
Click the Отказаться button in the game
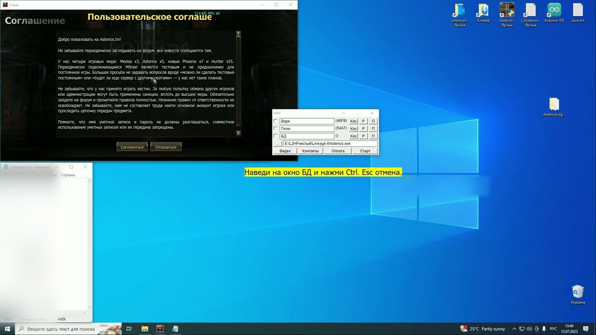point(166,147)
